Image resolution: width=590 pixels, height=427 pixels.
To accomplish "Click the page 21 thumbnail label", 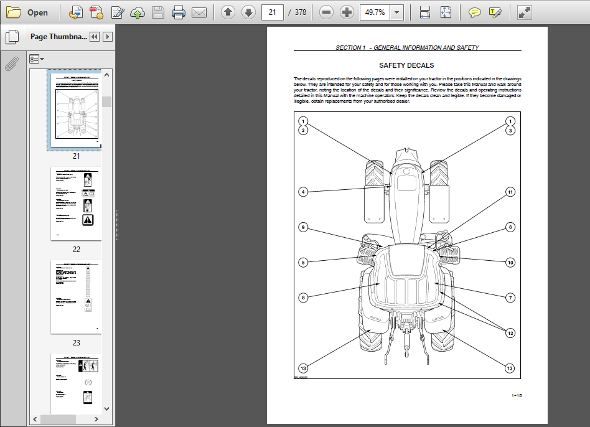I will (77, 156).
